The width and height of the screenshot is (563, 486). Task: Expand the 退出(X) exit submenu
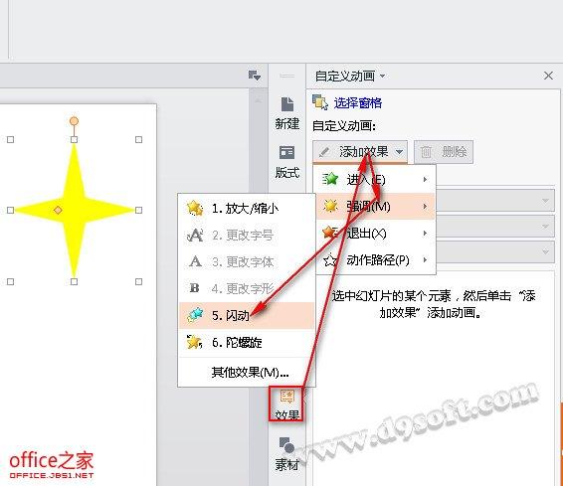pos(376,234)
